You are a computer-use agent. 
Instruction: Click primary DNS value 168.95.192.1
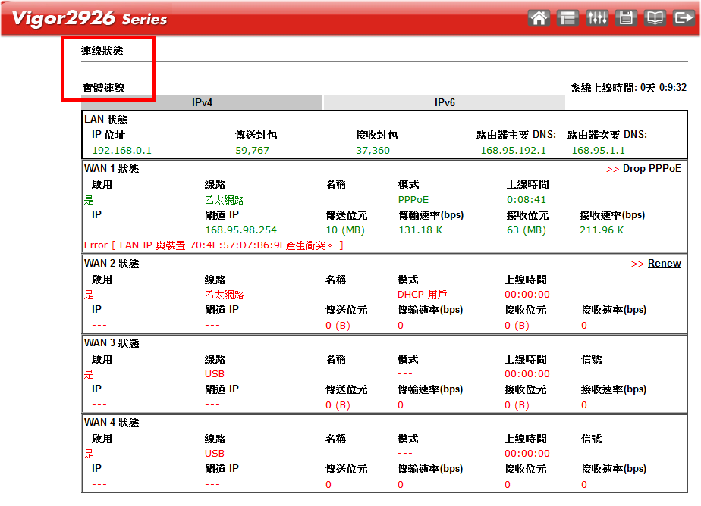click(513, 150)
